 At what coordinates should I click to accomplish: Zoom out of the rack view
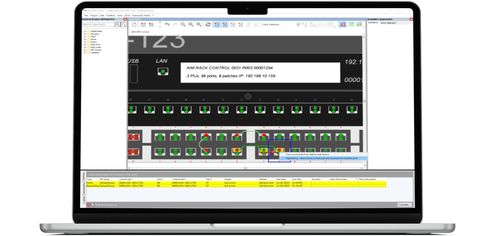[183, 25]
